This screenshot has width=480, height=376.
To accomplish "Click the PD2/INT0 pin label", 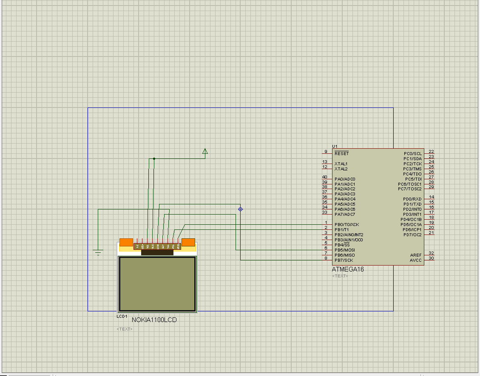I will (x=412, y=209).
